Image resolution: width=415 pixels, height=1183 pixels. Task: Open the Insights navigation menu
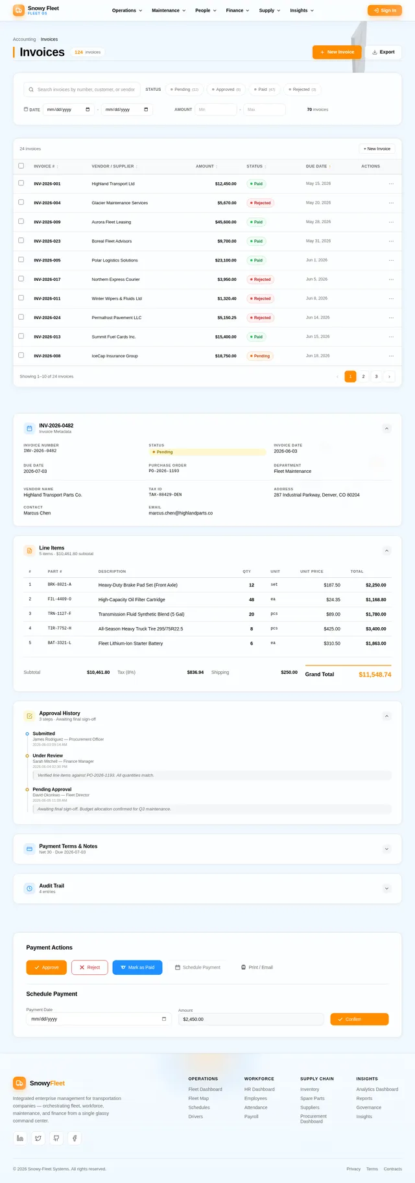[x=302, y=10]
